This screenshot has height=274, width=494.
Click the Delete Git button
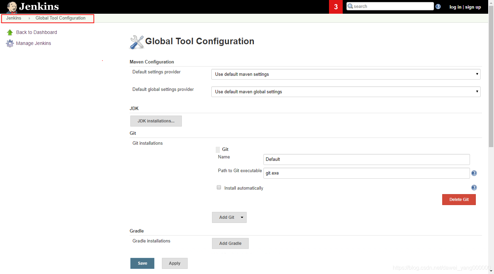pos(459,200)
